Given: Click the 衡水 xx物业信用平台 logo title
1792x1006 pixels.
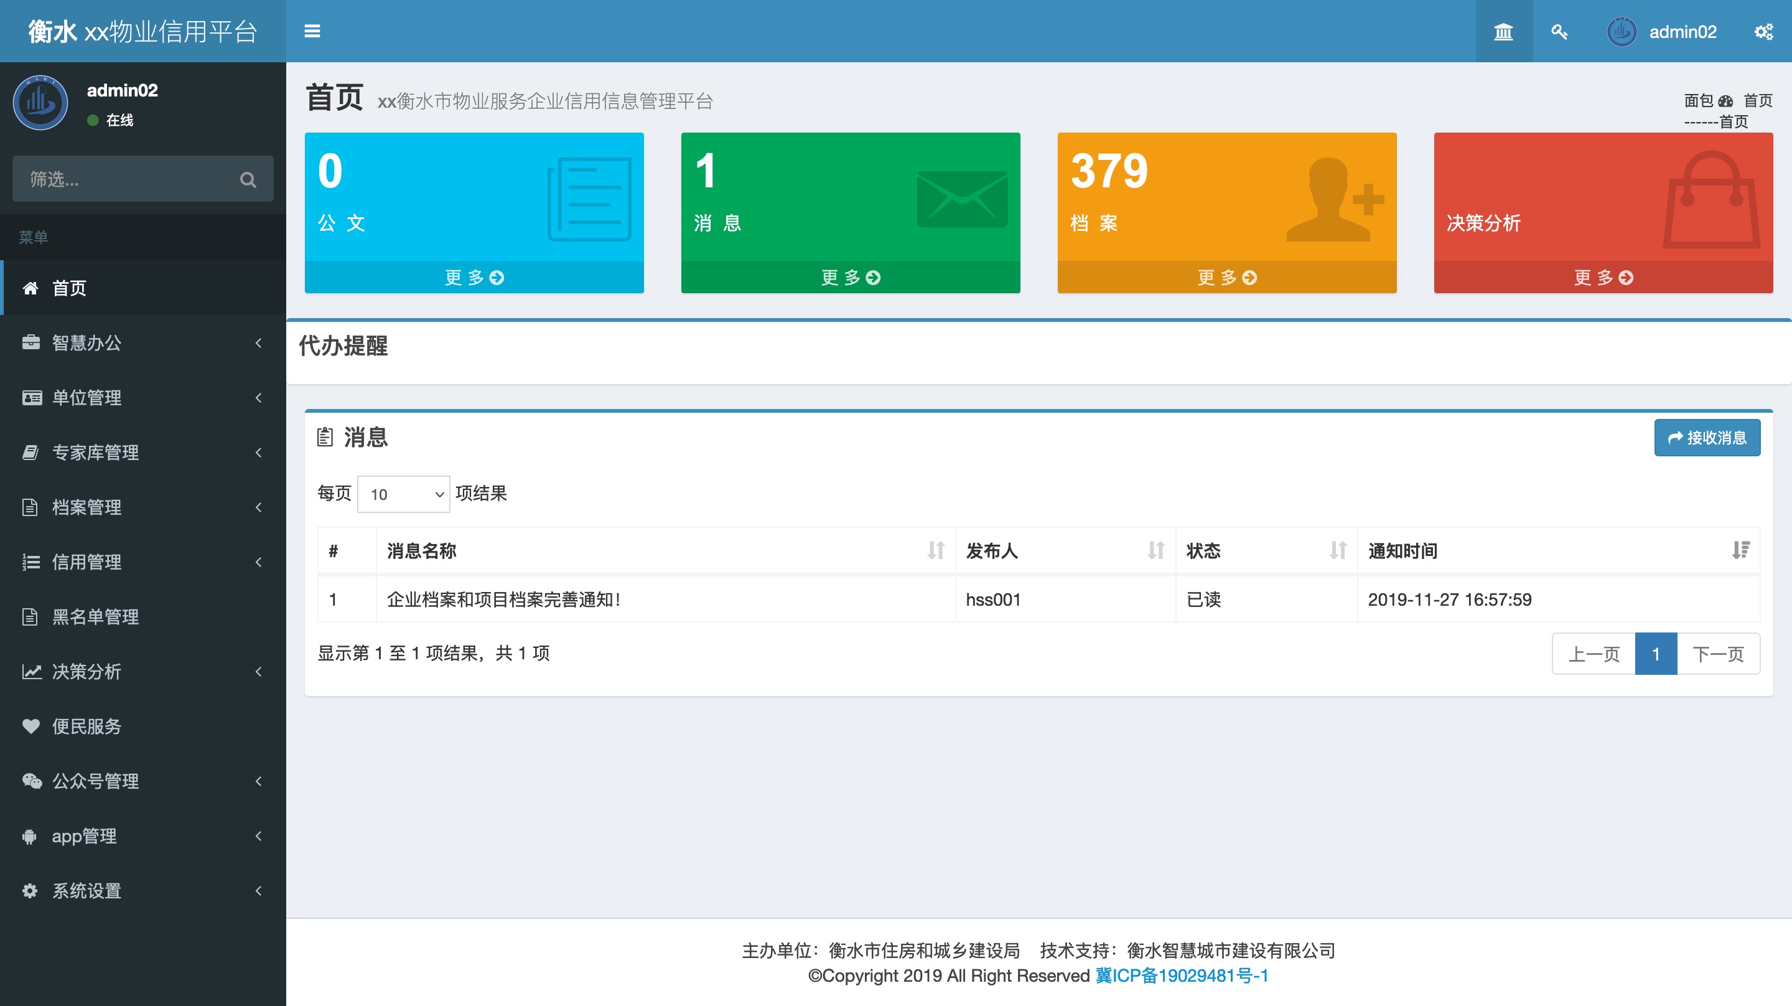Looking at the screenshot, I should tap(142, 31).
